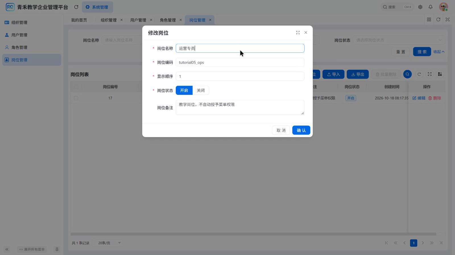Go to first page in pagination
The height and width of the screenshot is (255, 455).
[386, 243]
